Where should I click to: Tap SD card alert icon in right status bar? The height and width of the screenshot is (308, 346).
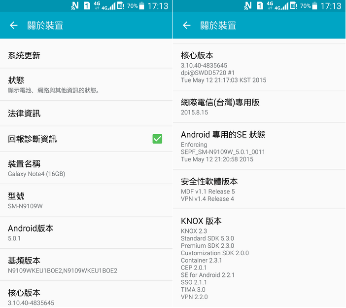pos(293,6)
